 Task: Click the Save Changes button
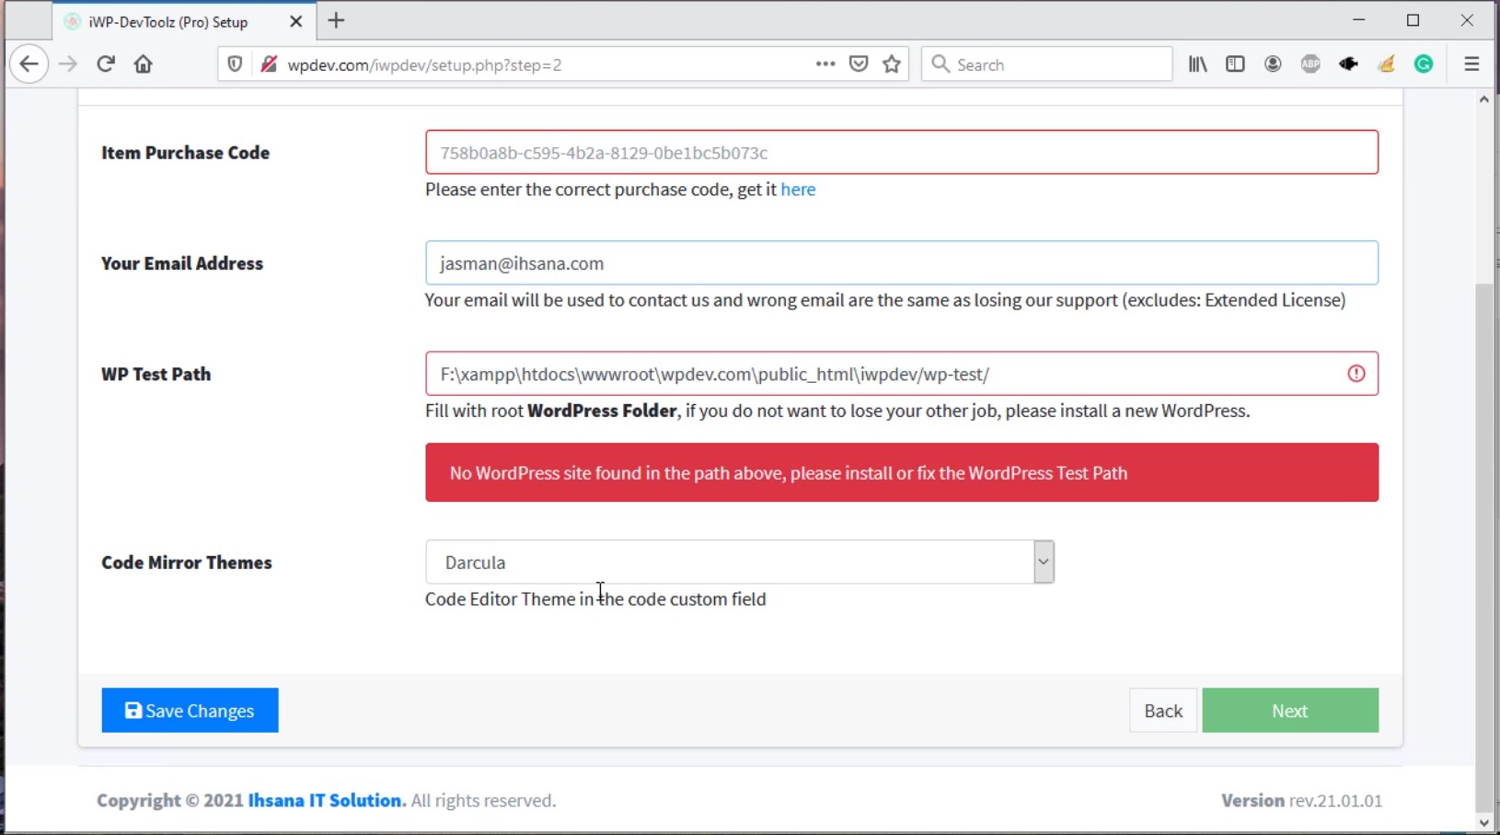click(x=190, y=711)
